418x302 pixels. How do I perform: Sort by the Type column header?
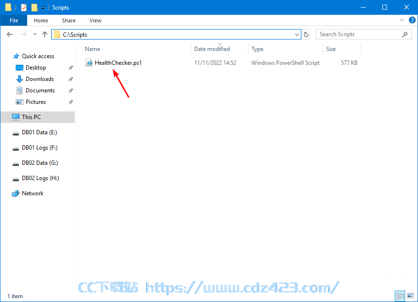(x=257, y=49)
